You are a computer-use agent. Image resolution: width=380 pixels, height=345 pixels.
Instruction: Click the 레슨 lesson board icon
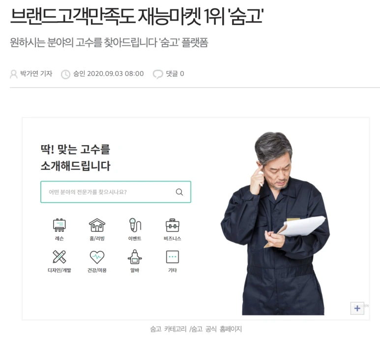coord(59,225)
